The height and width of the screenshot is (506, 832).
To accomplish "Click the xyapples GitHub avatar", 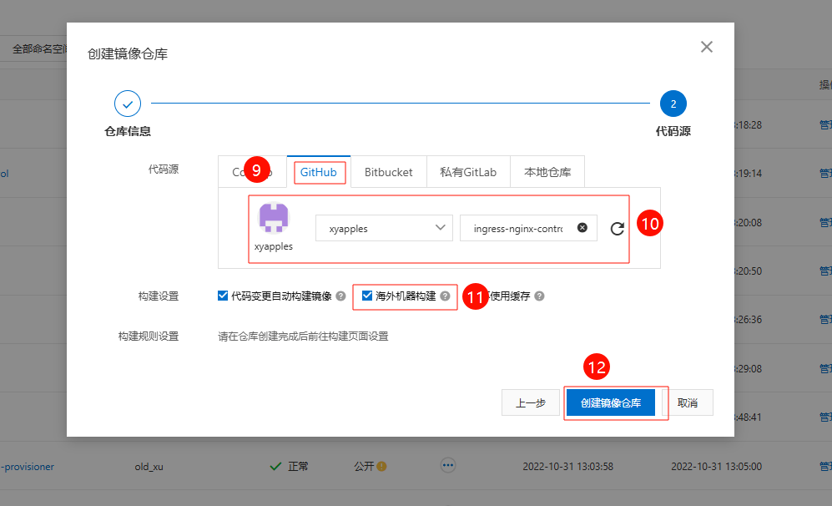I will [x=274, y=217].
